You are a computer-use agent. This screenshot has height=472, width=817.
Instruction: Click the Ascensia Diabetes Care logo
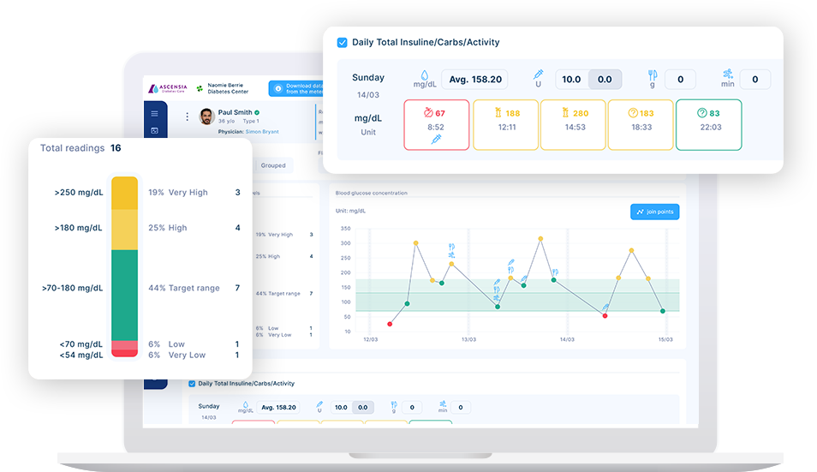(168, 88)
